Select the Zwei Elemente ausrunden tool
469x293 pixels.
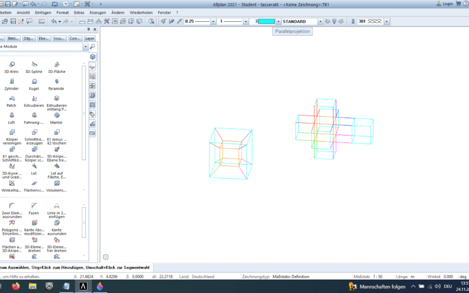tap(12, 210)
